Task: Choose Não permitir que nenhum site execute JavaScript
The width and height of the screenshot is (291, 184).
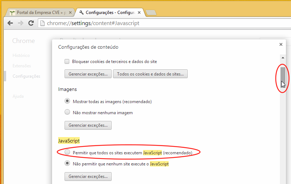Action: (67, 163)
